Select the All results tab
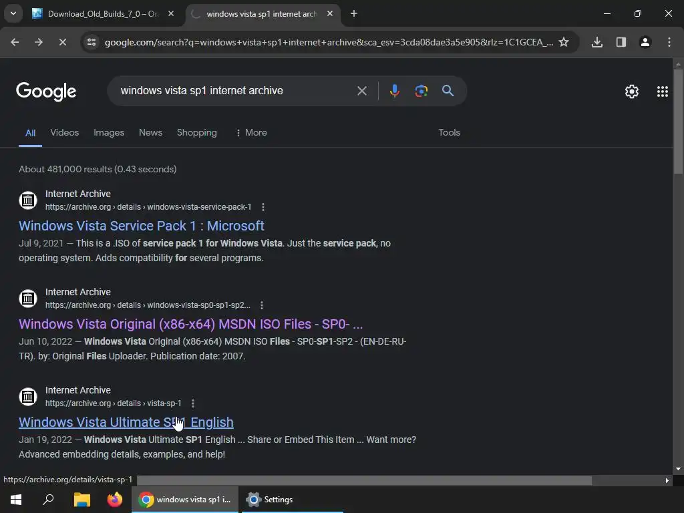Image resolution: width=684 pixels, height=513 pixels. tap(30, 133)
